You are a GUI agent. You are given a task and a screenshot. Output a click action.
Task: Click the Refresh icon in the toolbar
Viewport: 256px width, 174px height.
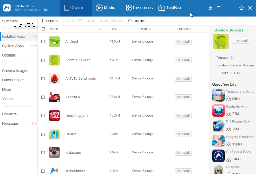click(130, 21)
